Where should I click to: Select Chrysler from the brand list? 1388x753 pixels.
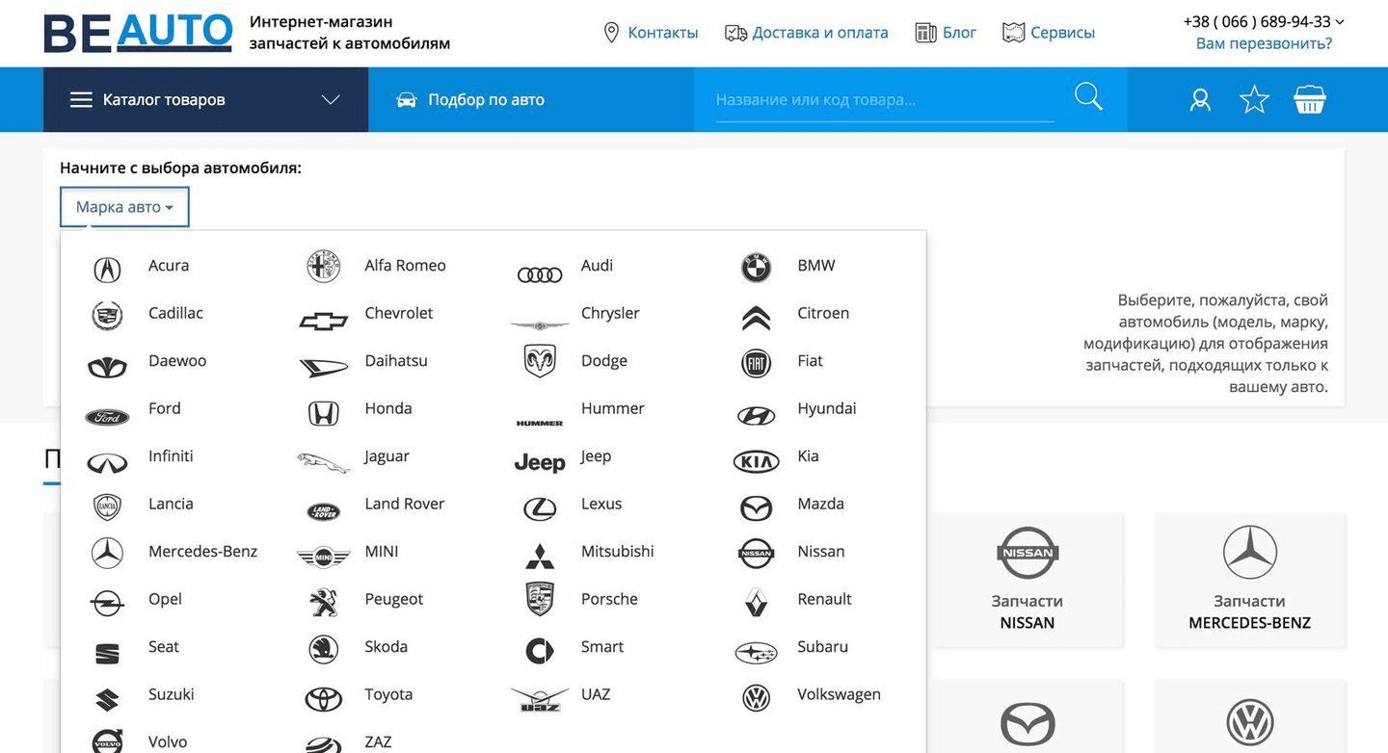610,313
